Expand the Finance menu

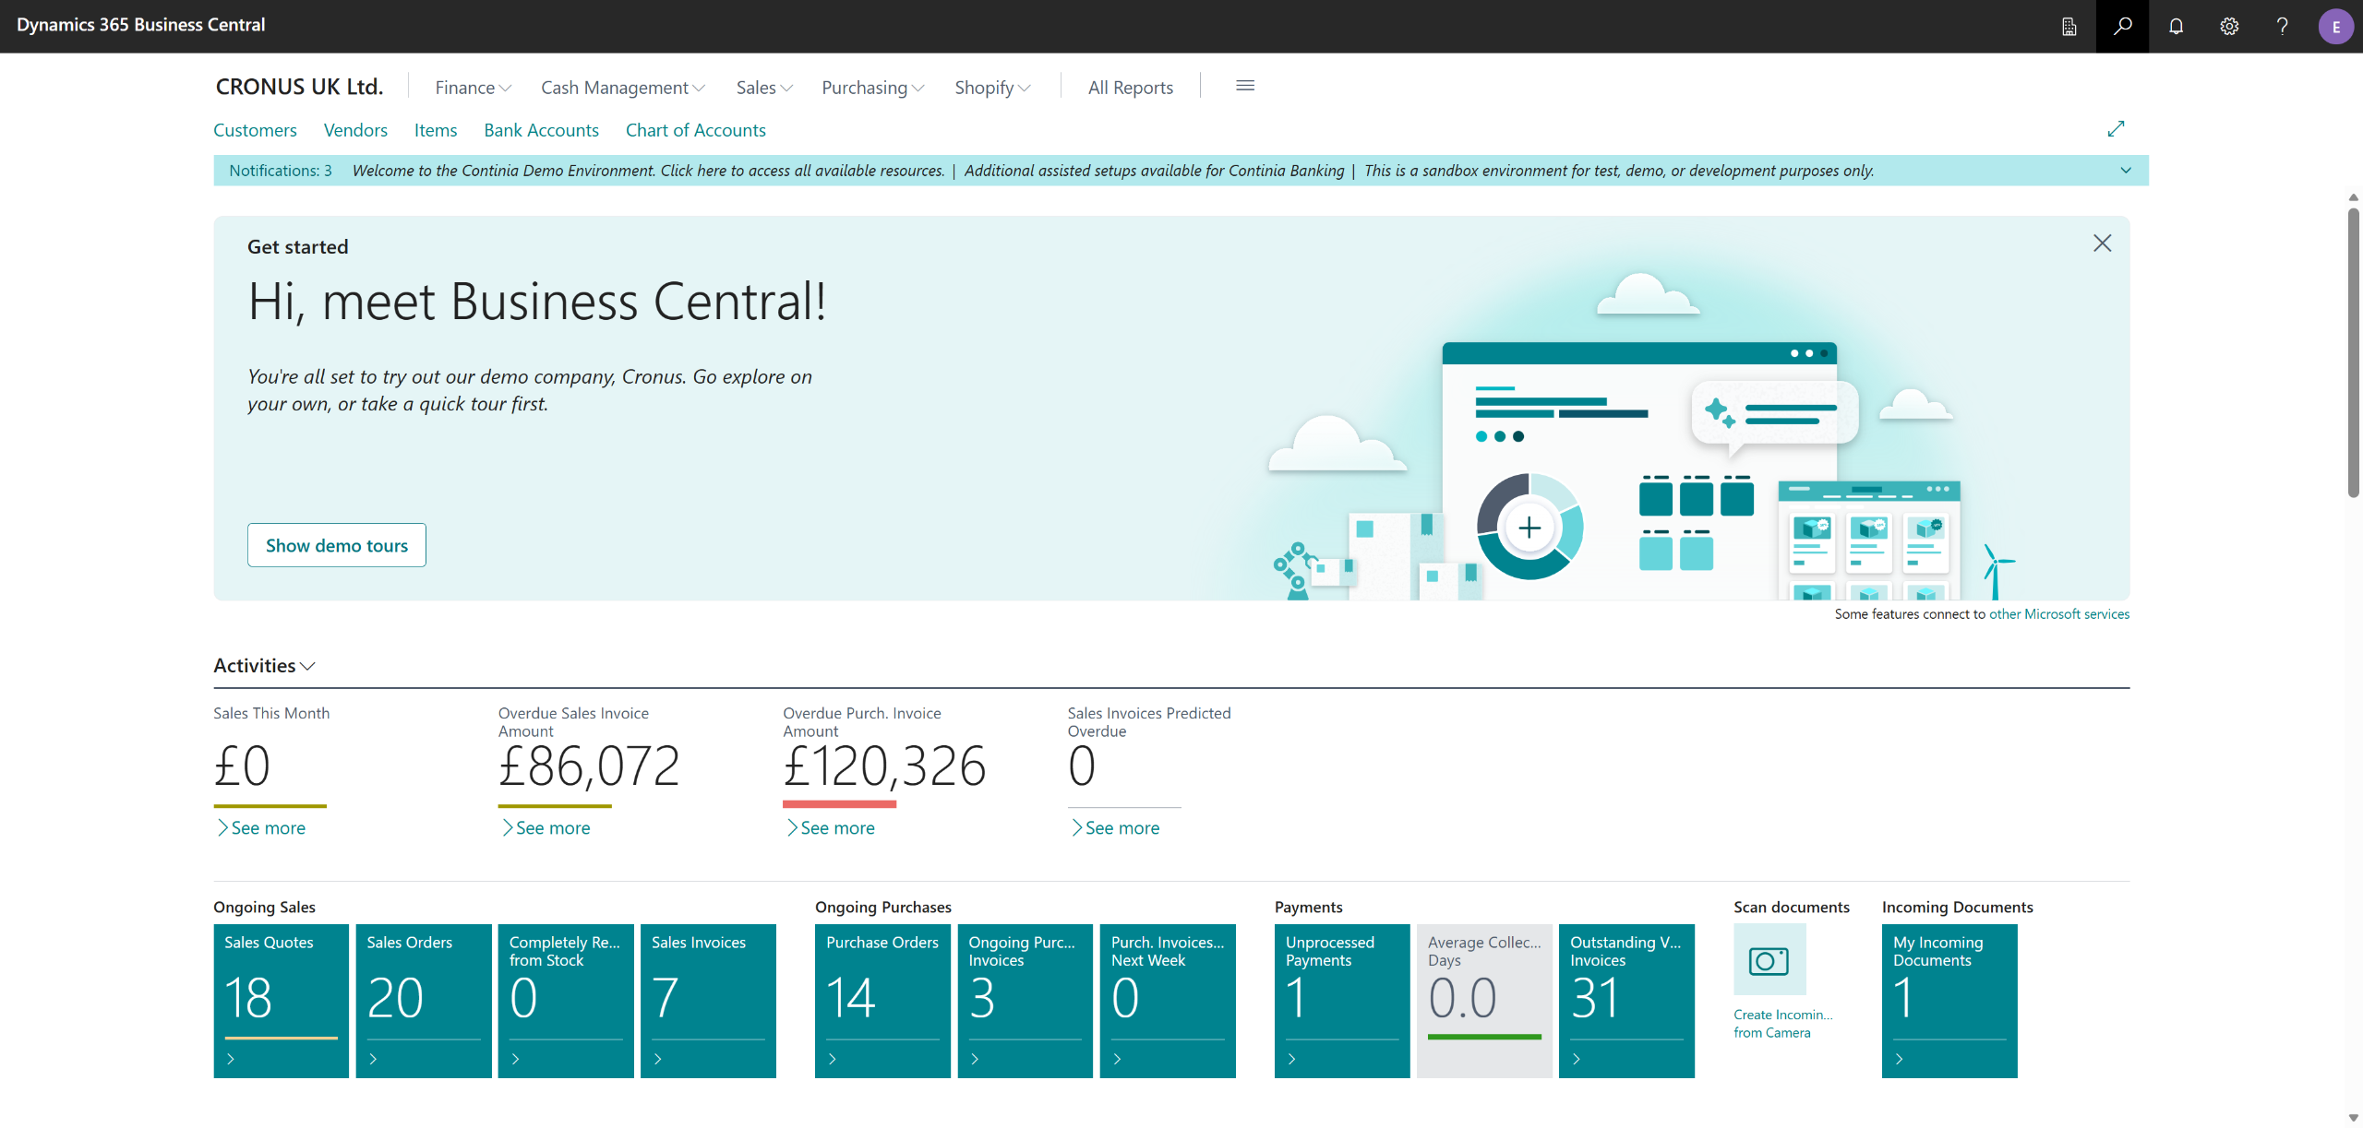click(x=473, y=88)
